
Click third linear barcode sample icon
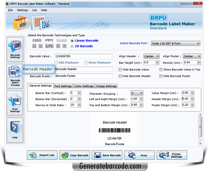(61, 40)
